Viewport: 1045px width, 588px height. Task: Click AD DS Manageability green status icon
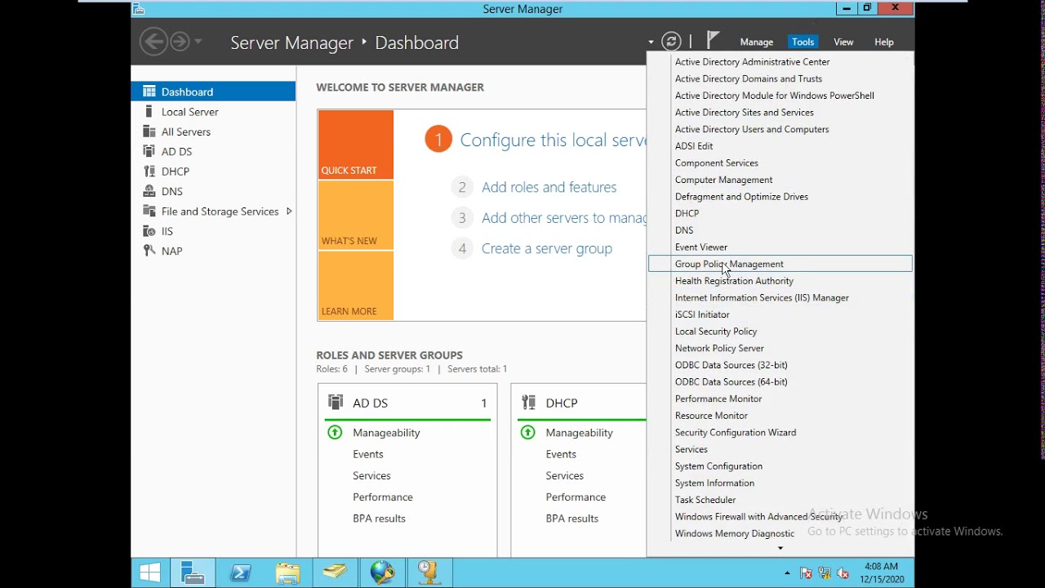pyautogui.click(x=335, y=432)
